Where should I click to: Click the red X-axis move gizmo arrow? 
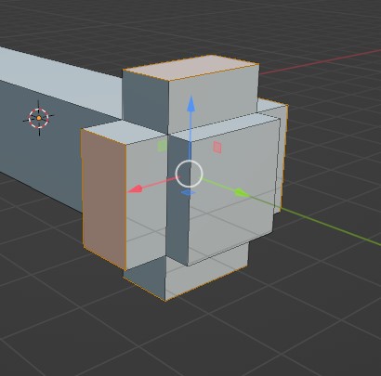(x=135, y=189)
